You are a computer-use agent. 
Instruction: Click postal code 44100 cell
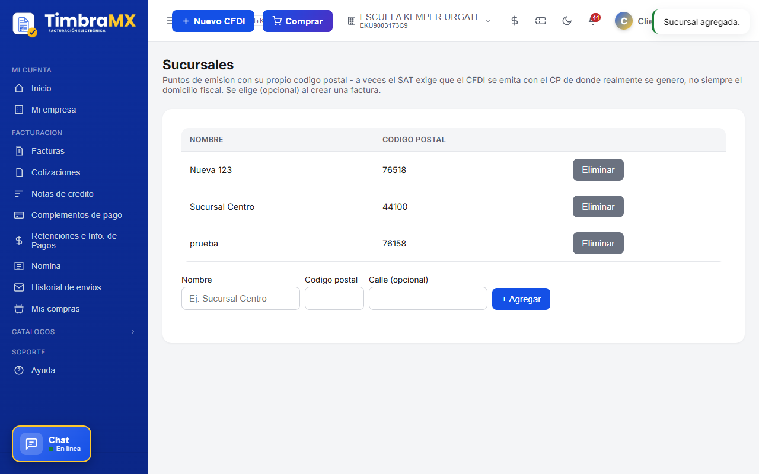395,207
